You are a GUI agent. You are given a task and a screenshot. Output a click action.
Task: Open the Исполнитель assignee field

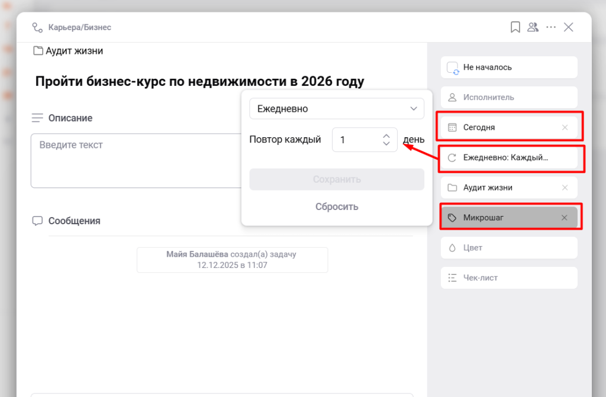tap(508, 97)
